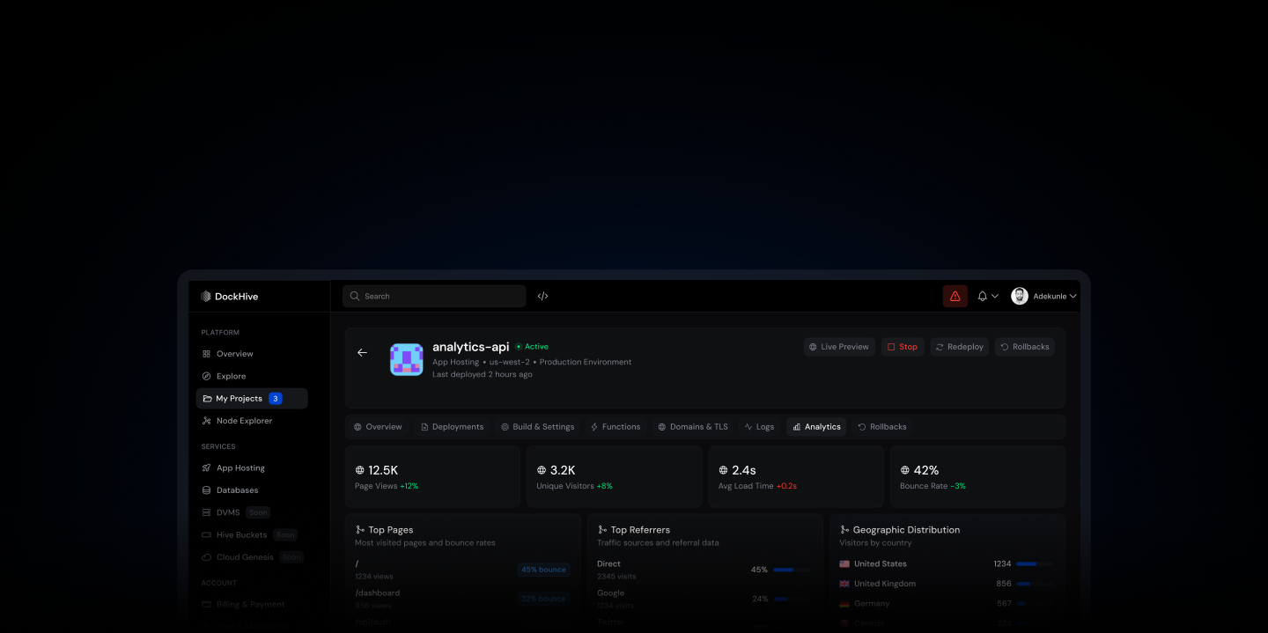Screen dimensions: 1268x633
Task: Open Databases from the services list
Action: coord(237,490)
